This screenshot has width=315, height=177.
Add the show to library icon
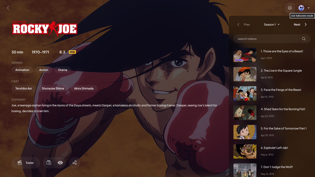[49, 163]
